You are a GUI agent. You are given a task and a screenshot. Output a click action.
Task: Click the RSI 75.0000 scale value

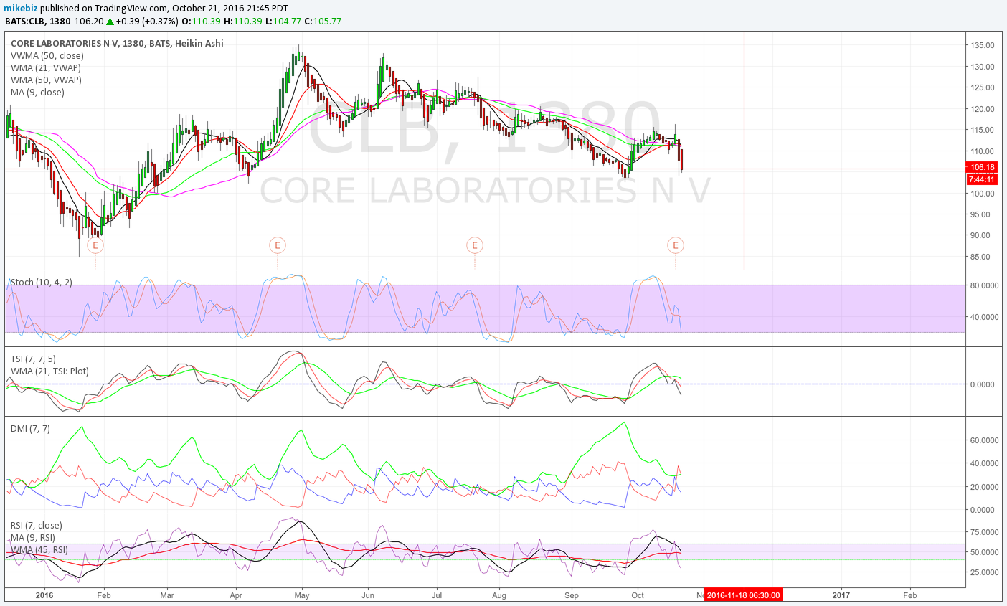[984, 532]
